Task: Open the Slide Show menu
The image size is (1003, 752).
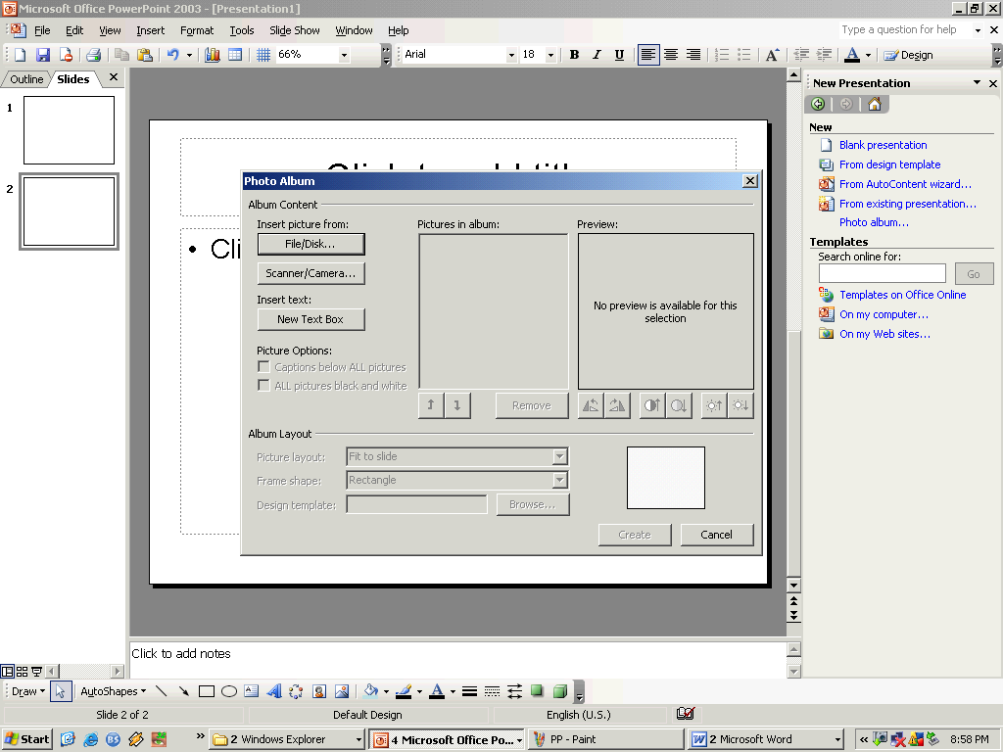Action: click(294, 30)
